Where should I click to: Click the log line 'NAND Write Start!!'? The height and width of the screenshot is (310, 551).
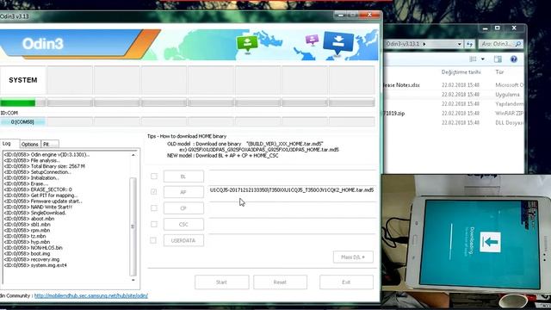pyautogui.click(x=38, y=207)
